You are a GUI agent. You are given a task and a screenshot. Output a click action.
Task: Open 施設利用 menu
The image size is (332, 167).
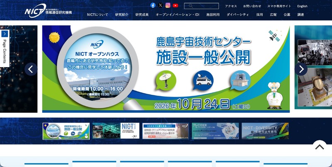(213, 15)
